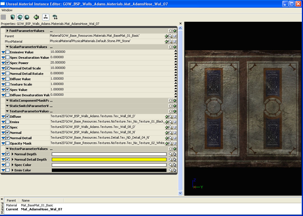Disable the Spec Power checkbox
Viewport: 303px width, 216px height.
(x=8, y=63)
